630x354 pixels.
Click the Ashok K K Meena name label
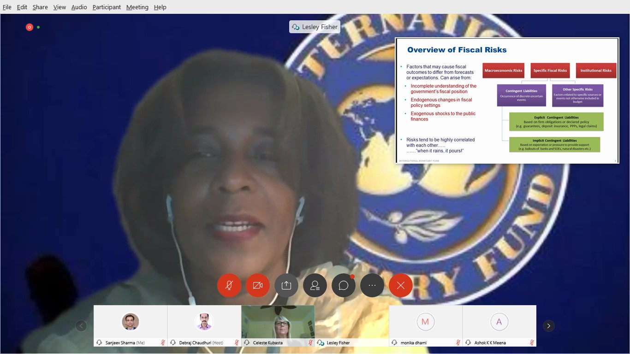[490, 343]
